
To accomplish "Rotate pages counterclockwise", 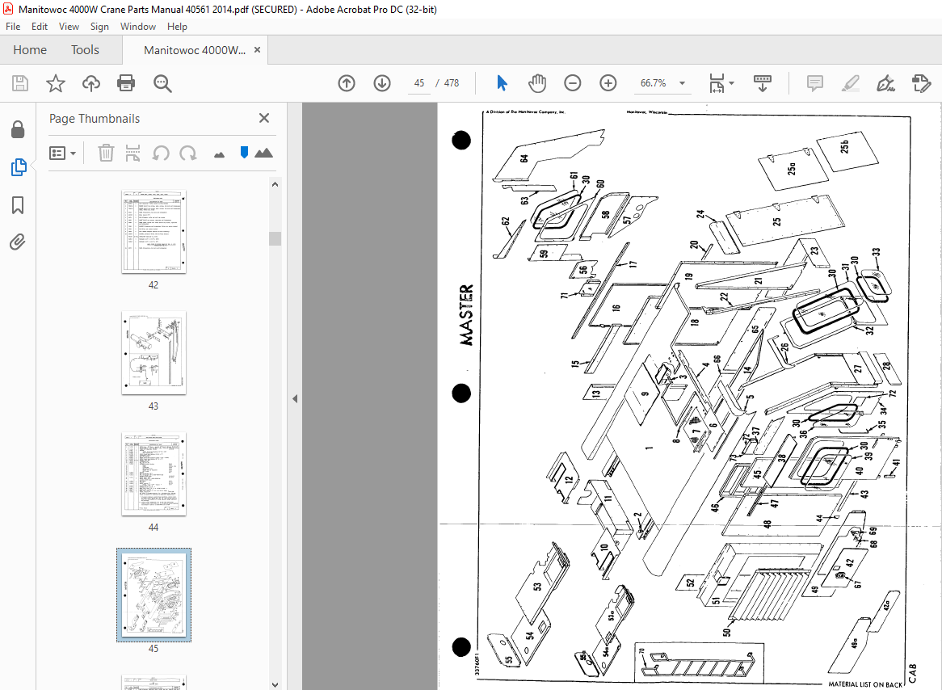I will click(161, 154).
